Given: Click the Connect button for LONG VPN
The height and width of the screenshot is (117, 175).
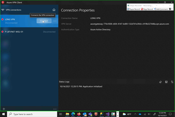Looking at the screenshot, I should [x=44, y=21].
